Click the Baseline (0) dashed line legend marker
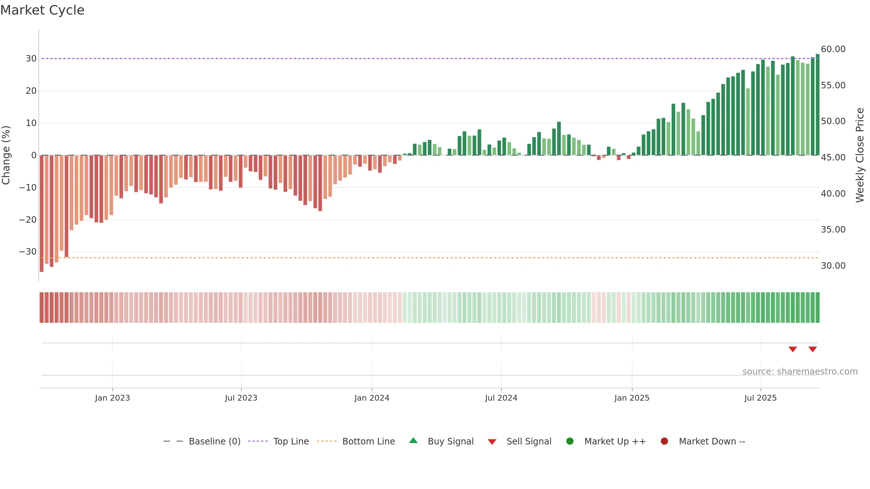 coord(173,441)
